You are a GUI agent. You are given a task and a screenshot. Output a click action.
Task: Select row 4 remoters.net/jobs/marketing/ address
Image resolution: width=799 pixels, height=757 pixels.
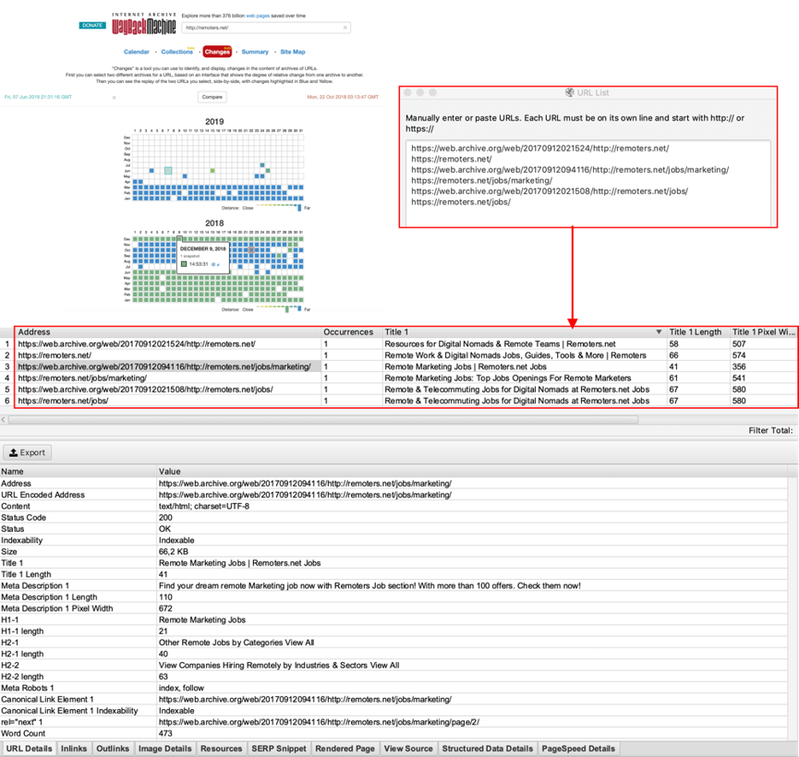click(82, 378)
